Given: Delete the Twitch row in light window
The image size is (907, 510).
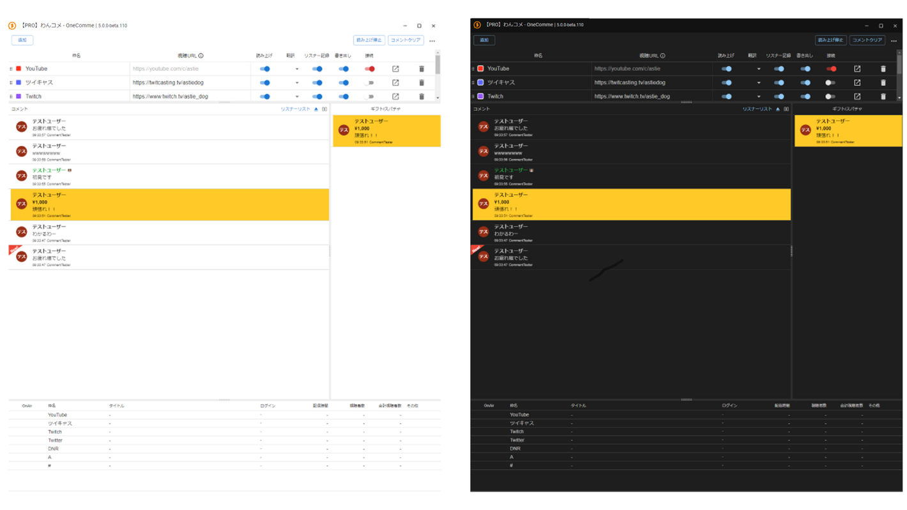Looking at the screenshot, I should (x=422, y=97).
